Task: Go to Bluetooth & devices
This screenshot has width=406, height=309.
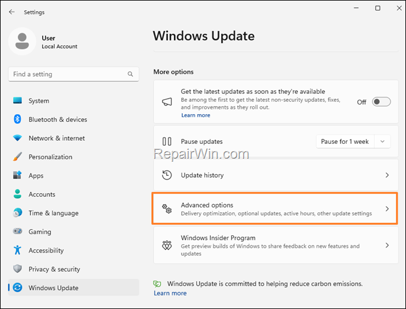Action: tap(74, 119)
